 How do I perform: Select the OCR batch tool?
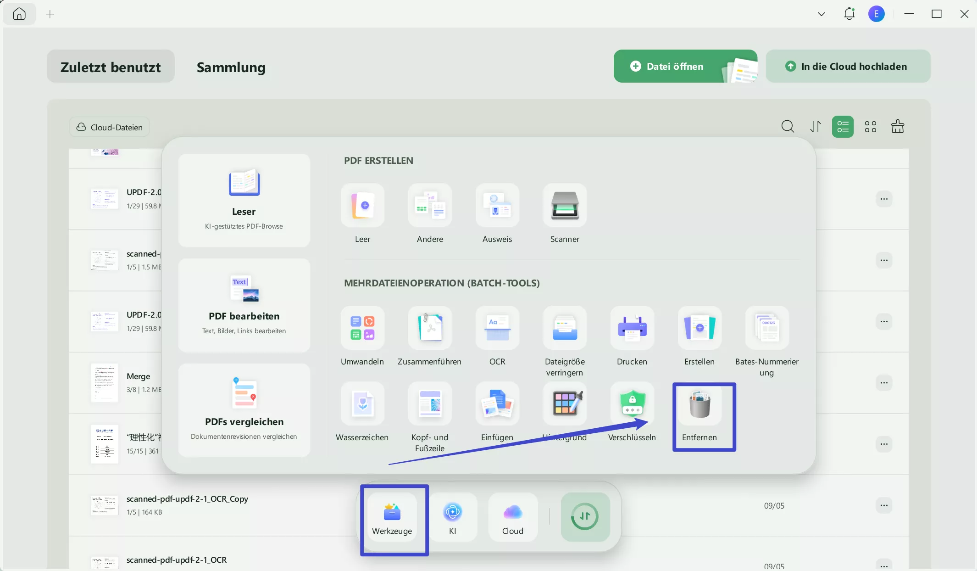click(497, 328)
